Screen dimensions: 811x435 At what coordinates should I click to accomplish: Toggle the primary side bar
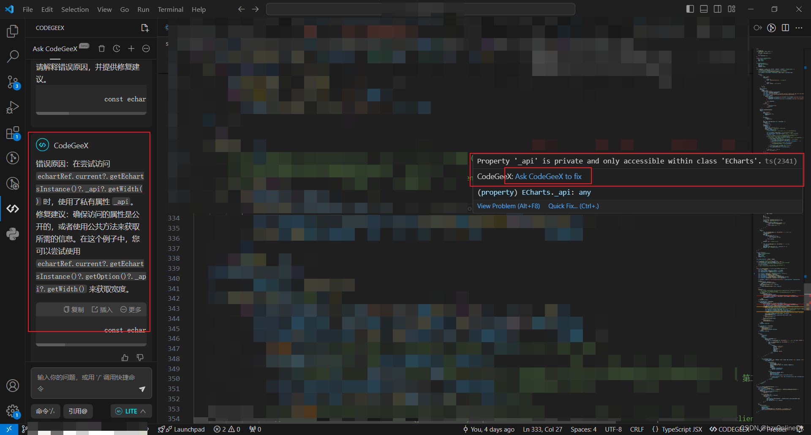click(x=690, y=9)
